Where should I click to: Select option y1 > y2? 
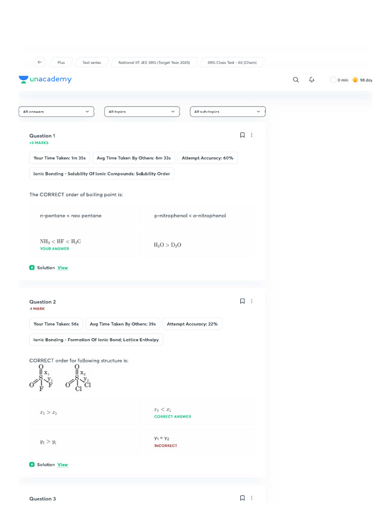click(85, 442)
